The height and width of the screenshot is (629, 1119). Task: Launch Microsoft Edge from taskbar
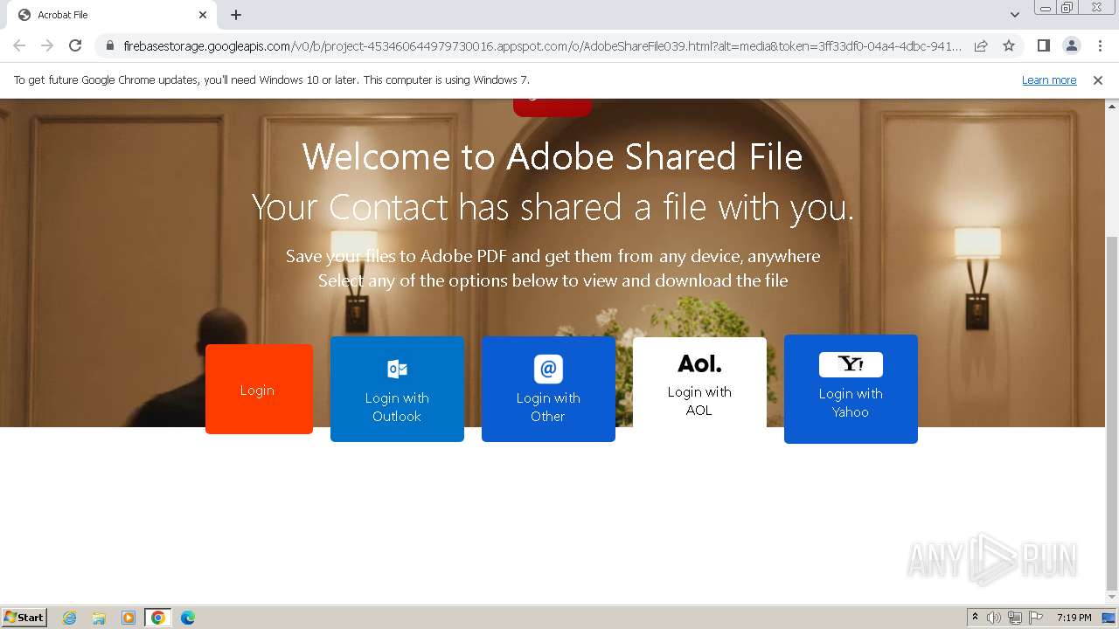[x=188, y=618]
